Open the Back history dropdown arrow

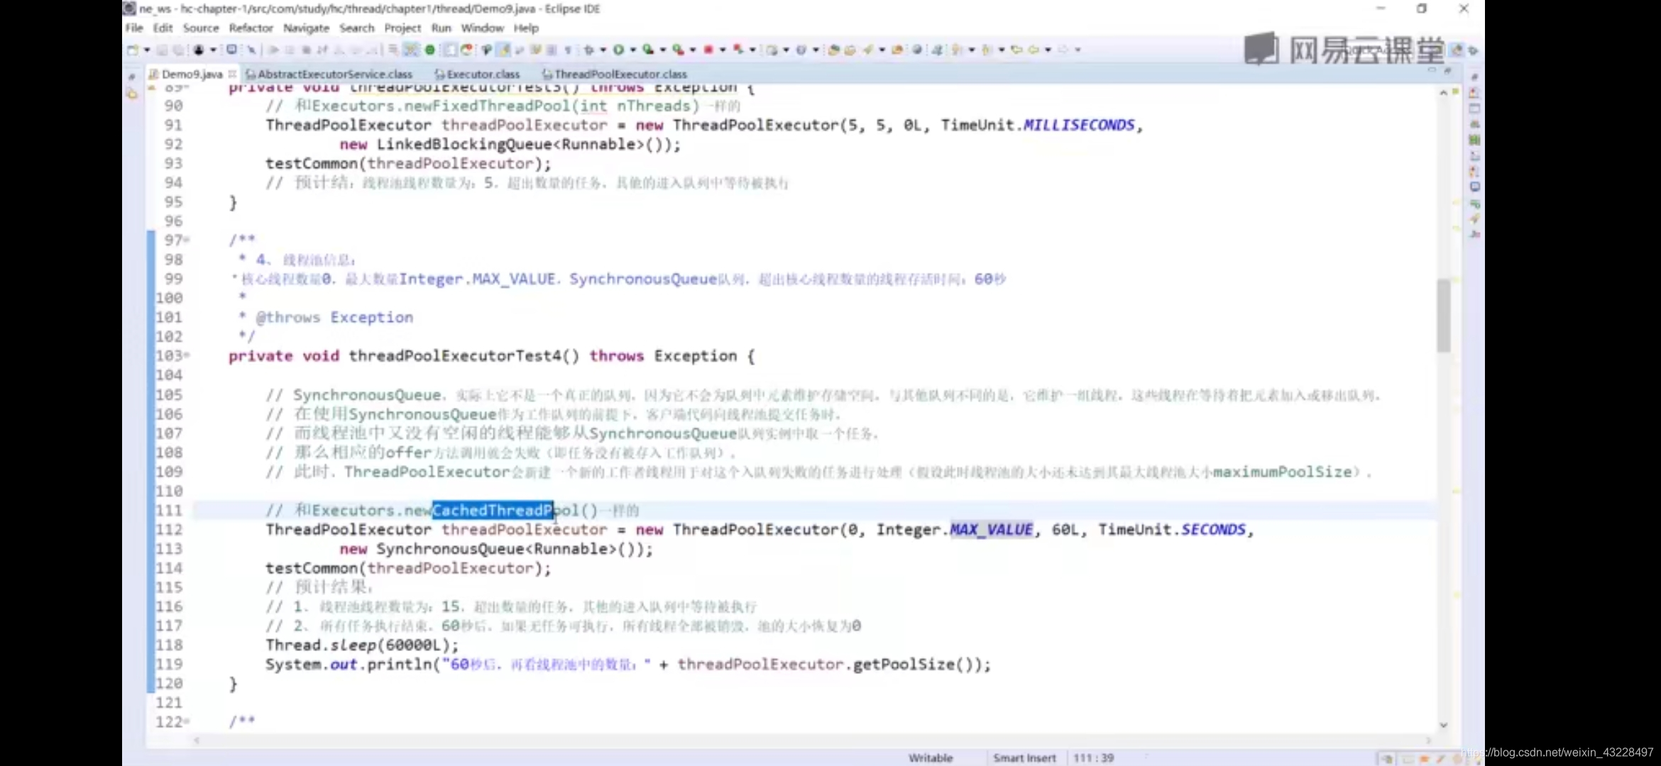pos(1048,50)
